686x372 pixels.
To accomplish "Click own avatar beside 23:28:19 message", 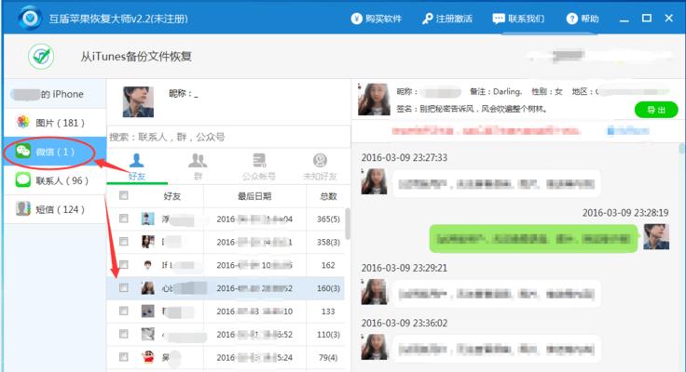I will coord(656,236).
